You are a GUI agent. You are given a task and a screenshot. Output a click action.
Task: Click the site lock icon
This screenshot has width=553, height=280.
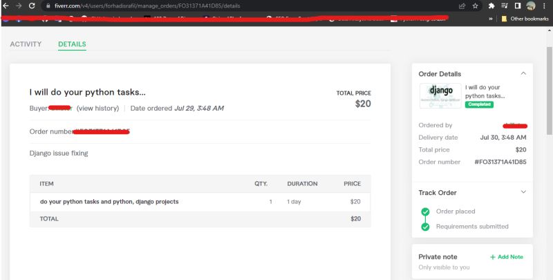click(48, 6)
